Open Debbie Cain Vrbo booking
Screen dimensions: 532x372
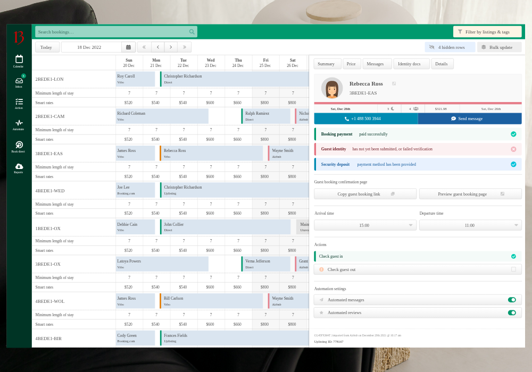pos(135,227)
